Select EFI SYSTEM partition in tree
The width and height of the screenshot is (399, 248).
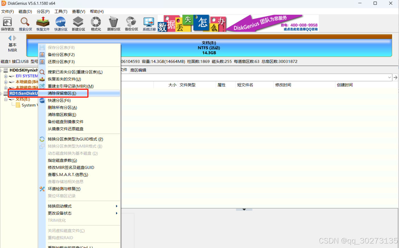(x=27, y=76)
